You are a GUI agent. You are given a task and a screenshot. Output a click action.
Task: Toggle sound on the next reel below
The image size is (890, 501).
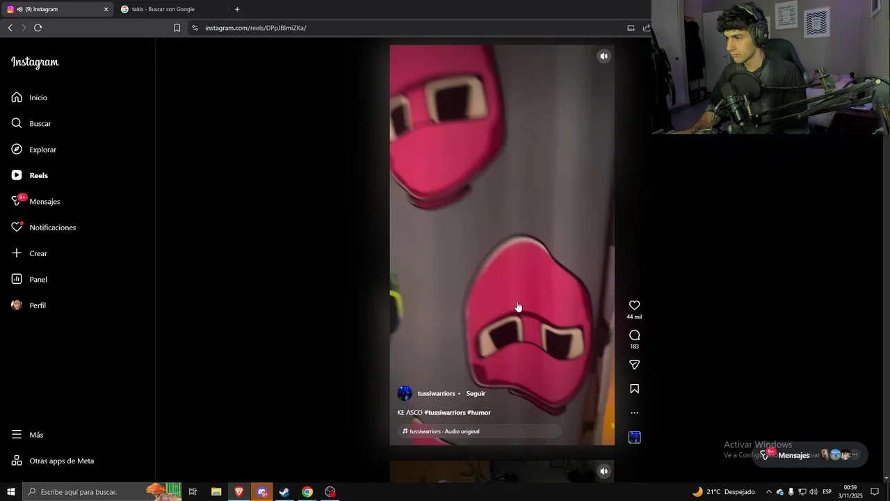[604, 471]
